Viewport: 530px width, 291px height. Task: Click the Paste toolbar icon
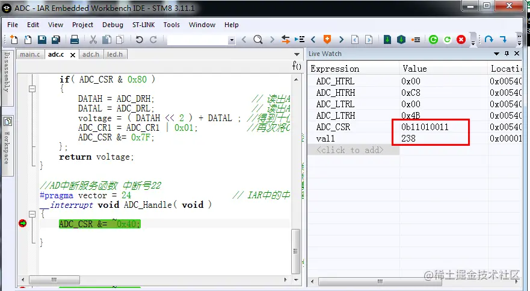[120, 40]
